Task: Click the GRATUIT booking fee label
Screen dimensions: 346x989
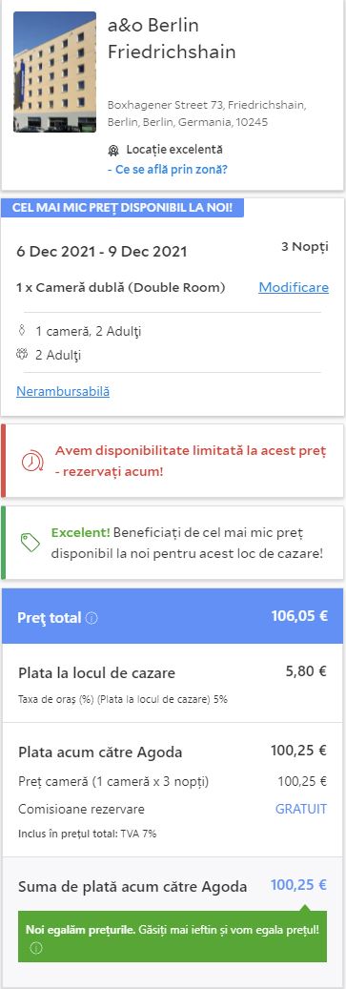Action: point(301,810)
